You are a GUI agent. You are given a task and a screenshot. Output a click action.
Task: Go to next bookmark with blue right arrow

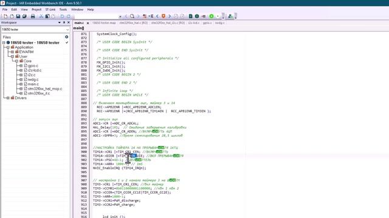point(170,16)
